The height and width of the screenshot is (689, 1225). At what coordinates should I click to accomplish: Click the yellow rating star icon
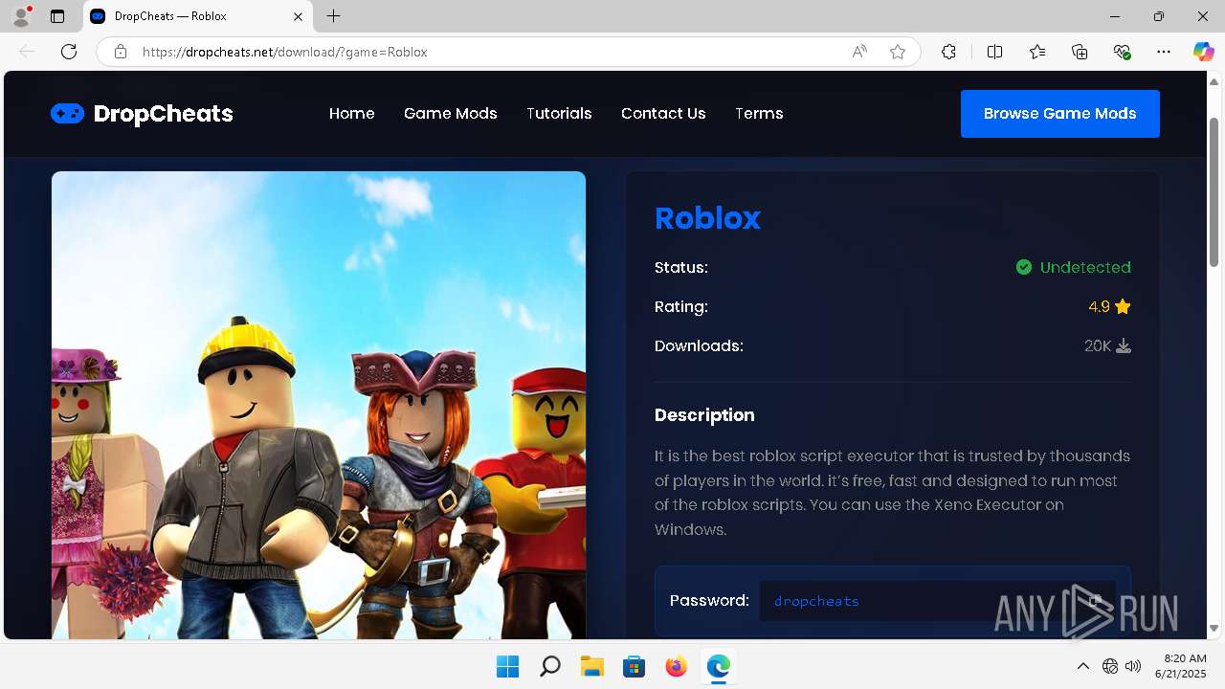[x=1123, y=306]
